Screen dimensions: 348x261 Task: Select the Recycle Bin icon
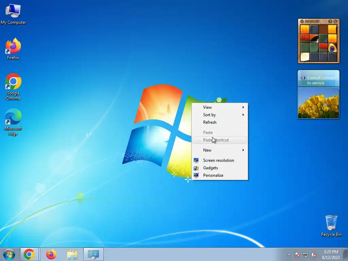[331, 226]
